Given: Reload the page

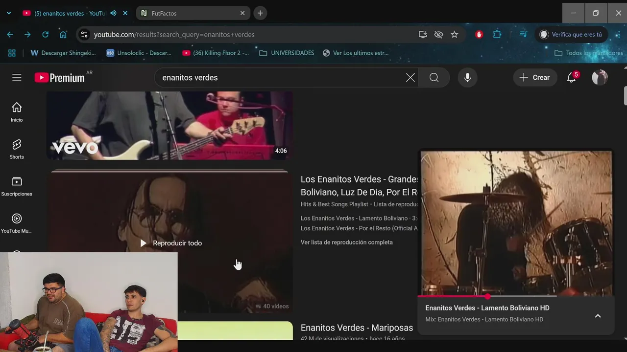Looking at the screenshot, I should point(45,34).
